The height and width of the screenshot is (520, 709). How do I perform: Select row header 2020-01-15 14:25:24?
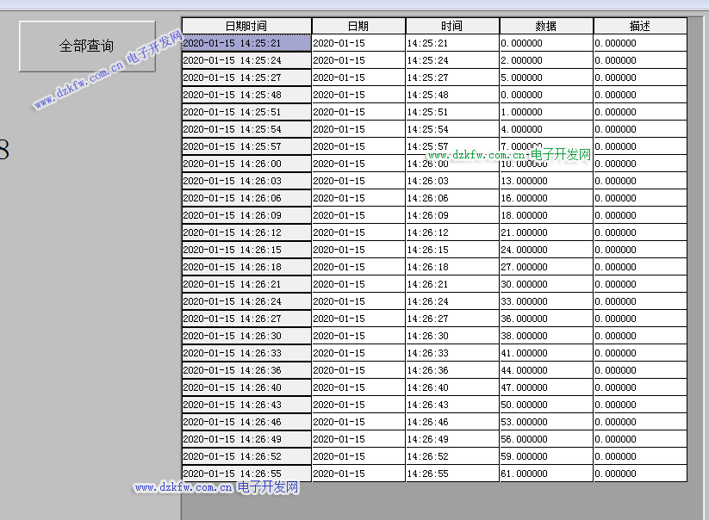click(246, 60)
